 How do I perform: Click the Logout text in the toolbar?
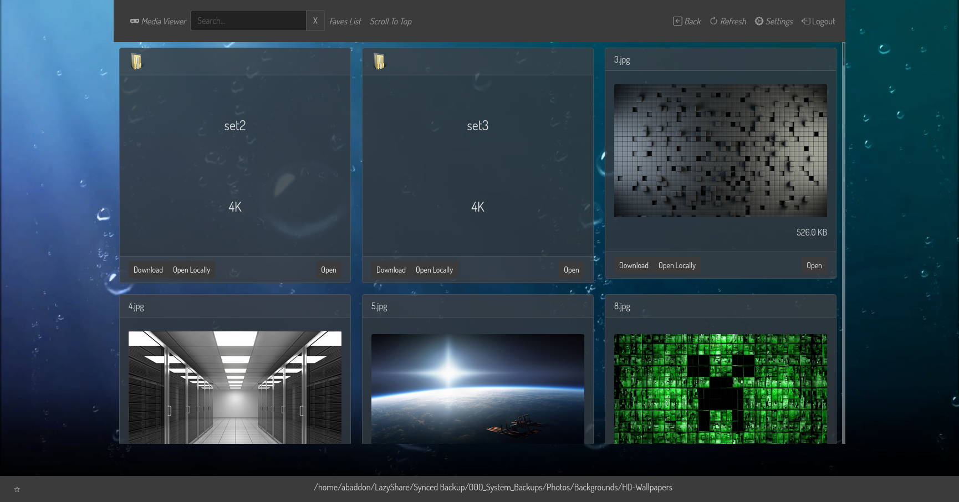824,21
